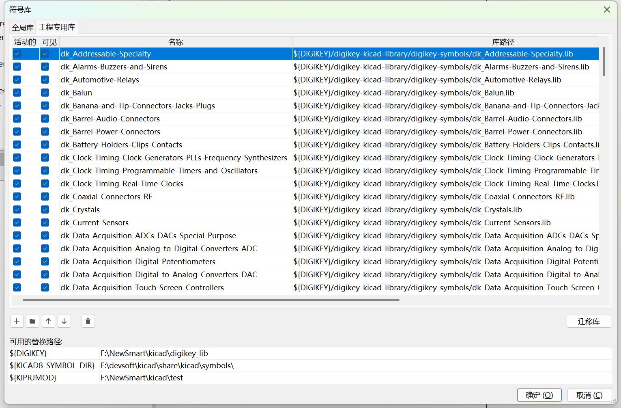The height and width of the screenshot is (408, 621).
Task: Select dk_Data-Acquisition-Touch-Screen-Controllers name cell
Action: click(x=176, y=287)
